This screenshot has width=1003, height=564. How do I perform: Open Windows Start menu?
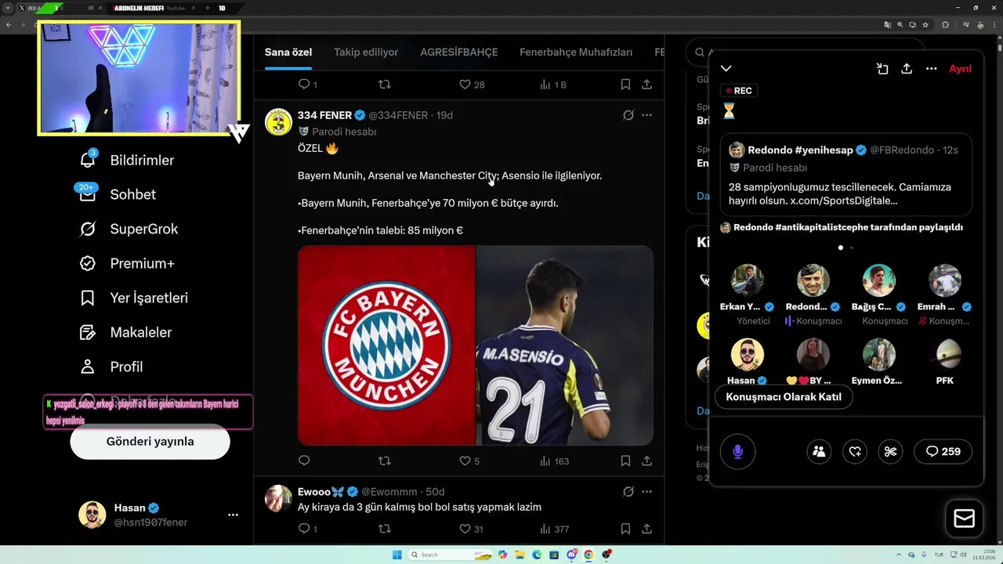click(x=397, y=555)
